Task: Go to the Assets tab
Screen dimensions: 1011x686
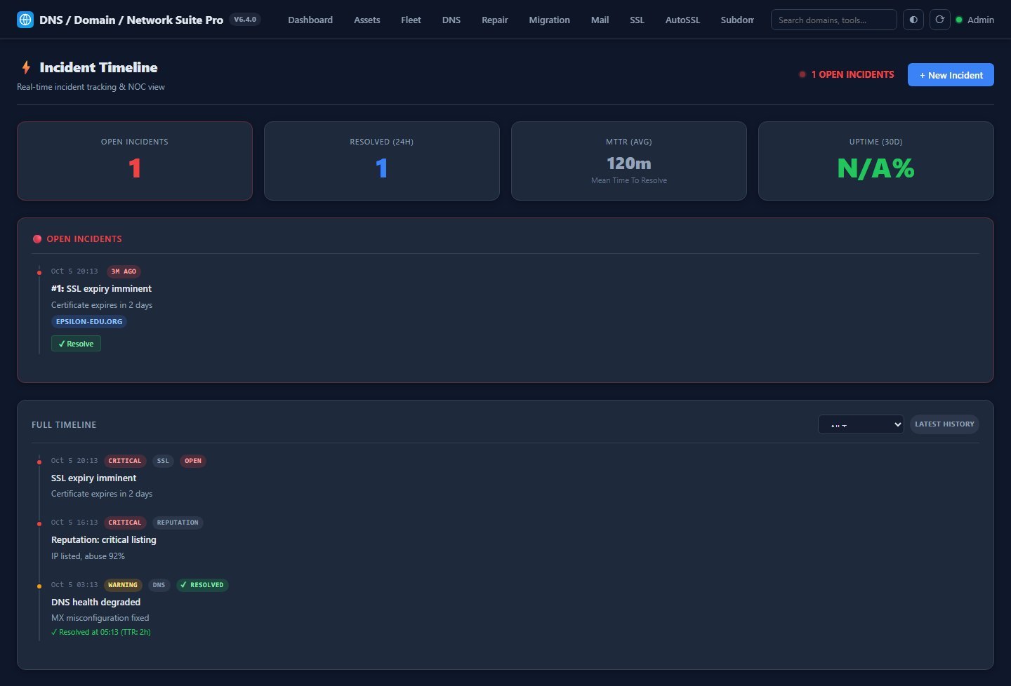Action: coord(367,20)
